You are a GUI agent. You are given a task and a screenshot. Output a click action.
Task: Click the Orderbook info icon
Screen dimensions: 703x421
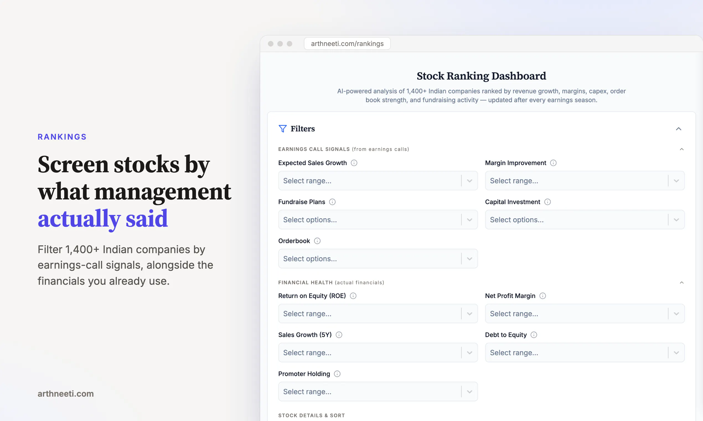coord(317,241)
